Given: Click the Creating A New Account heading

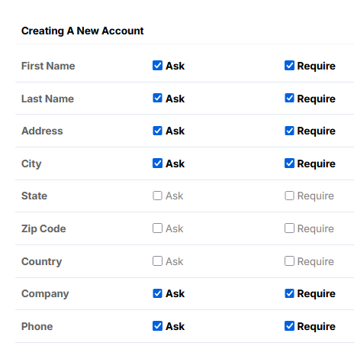Looking at the screenshot, I should [82, 31].
